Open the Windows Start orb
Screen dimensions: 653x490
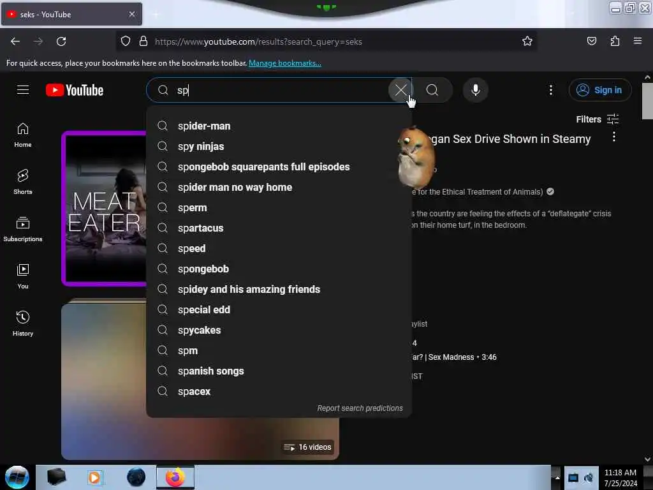click(x=17, y=477)
